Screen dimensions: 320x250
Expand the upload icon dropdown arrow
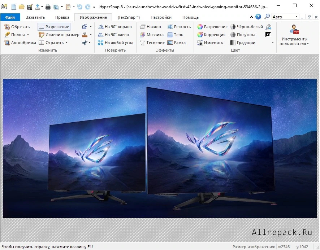click(42, 7)
